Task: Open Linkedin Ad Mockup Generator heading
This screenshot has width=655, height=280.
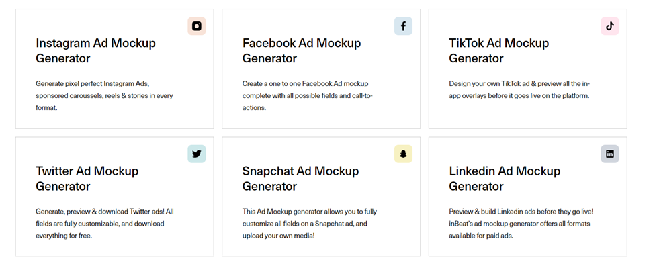Action: [505, 178]
